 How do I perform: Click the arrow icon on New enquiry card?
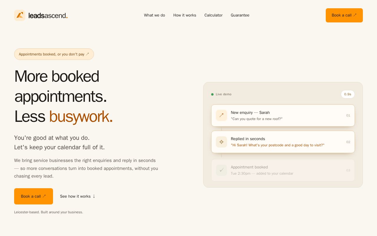[221, 115]
